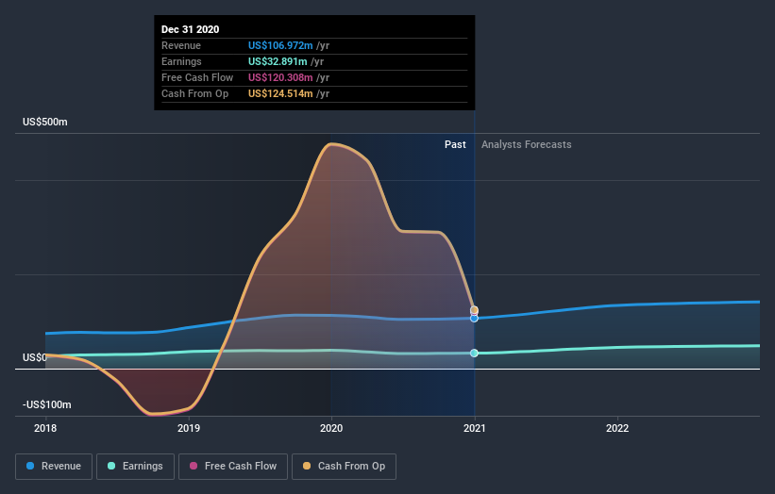Click the Dec 31 2020 tooltip date
The height and width of the screenshot is (494, 775).
[191, 29]
